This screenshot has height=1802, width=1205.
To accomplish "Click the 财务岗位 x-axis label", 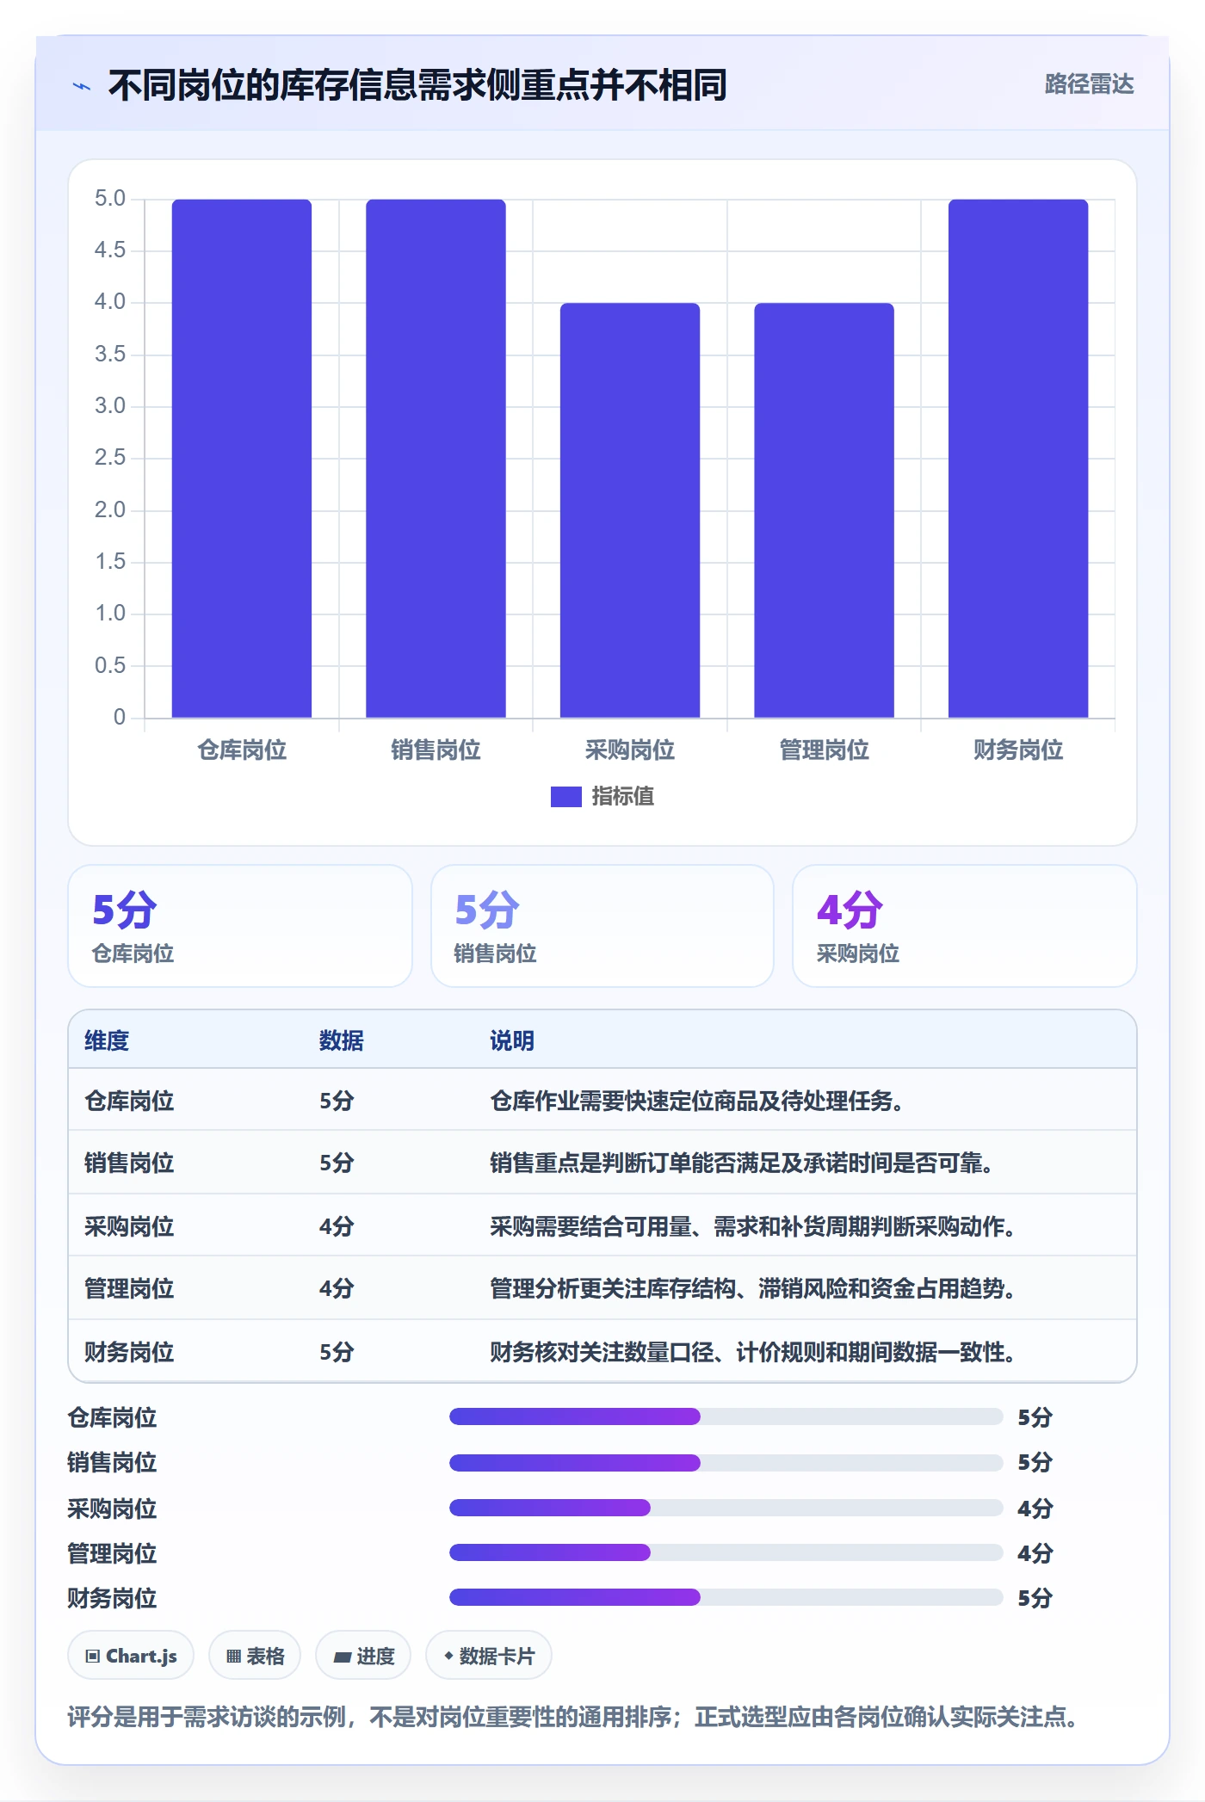I will (x=1018, y=750).
